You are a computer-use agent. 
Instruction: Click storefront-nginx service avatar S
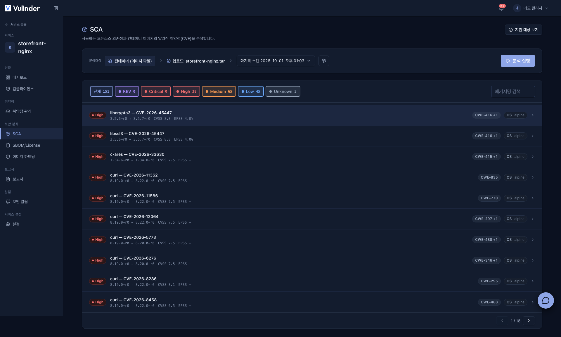10,47
